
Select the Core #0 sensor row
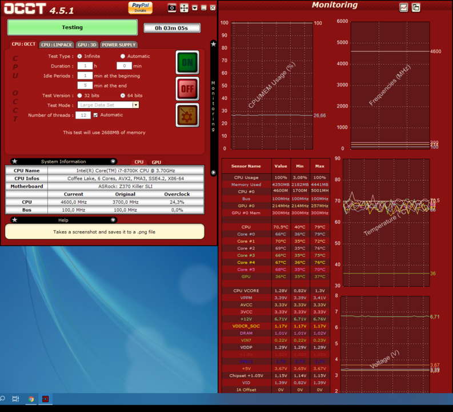pos(276,234)
